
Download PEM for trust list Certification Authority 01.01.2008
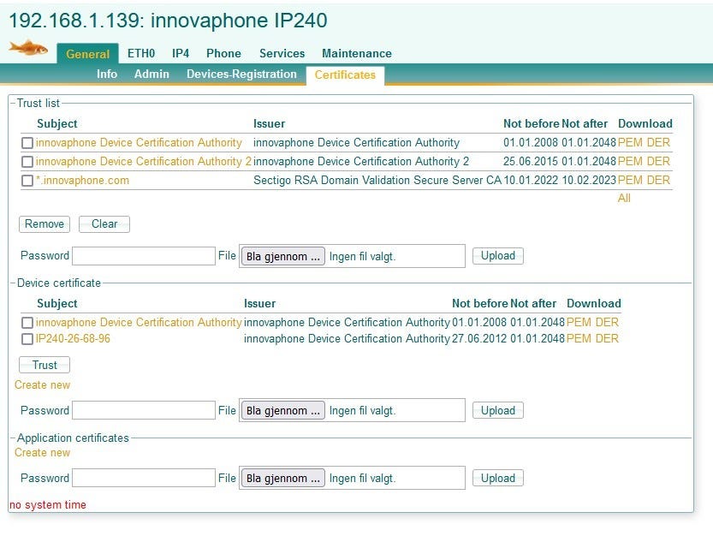(x=630, y=142)
